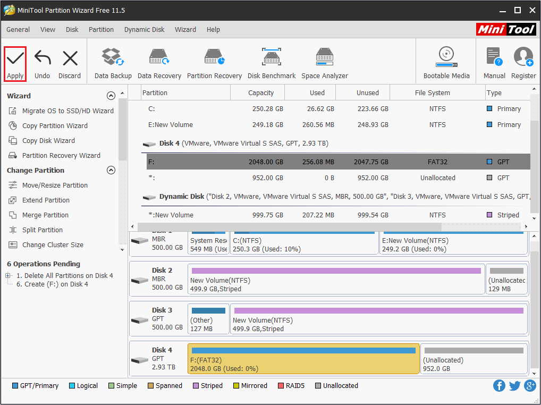Select the 952.0 GB Unallocated block

tap(474, 359)
